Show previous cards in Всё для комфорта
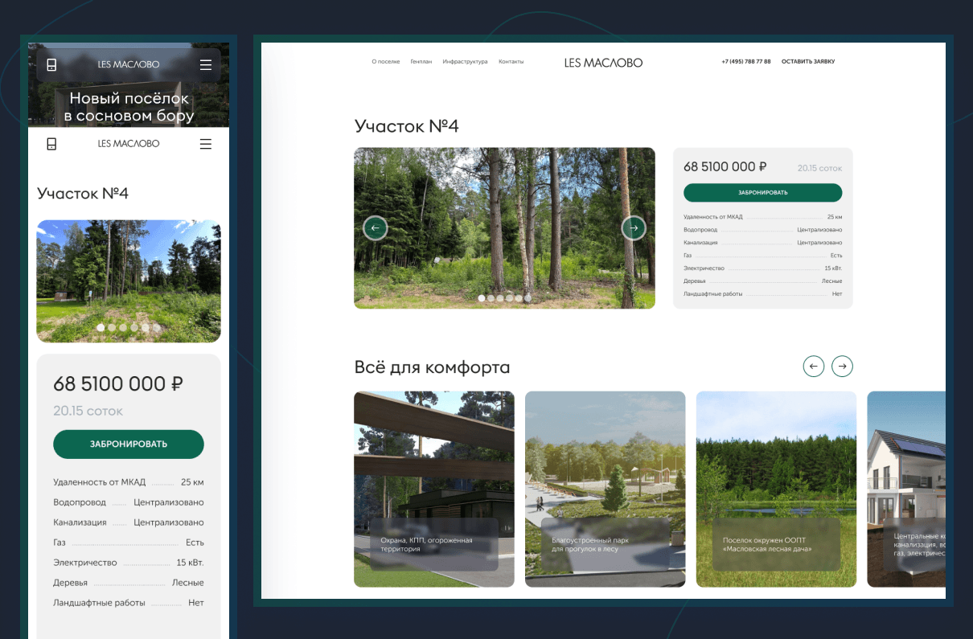The height and width of the screenshot is (639, 973). (x=814, y=367)
